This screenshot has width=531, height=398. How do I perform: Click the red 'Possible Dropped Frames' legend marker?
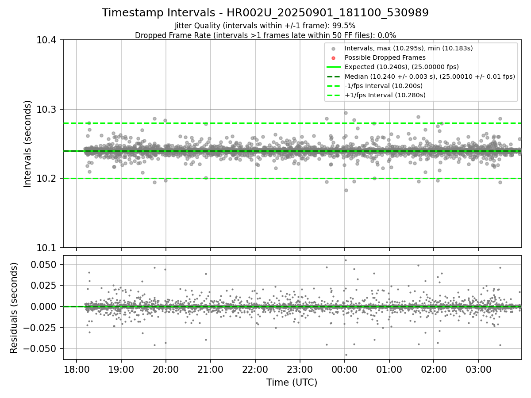[x=334, y=58]
